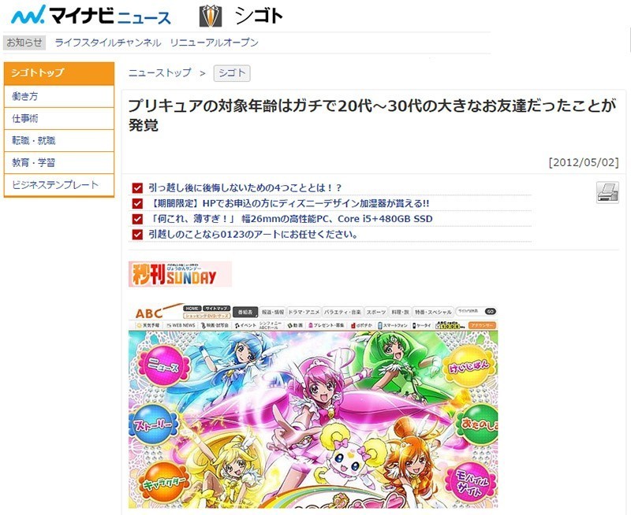Click checkbox beside 引越しのことなら0123 link

click(x=137, y=234)
